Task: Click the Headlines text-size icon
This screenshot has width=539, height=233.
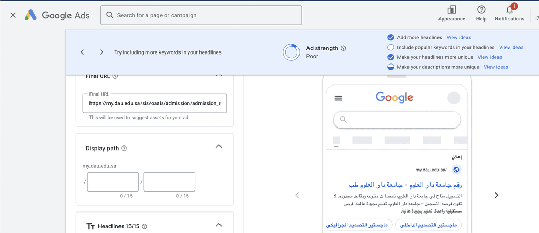Action: [x=91, y=226]
